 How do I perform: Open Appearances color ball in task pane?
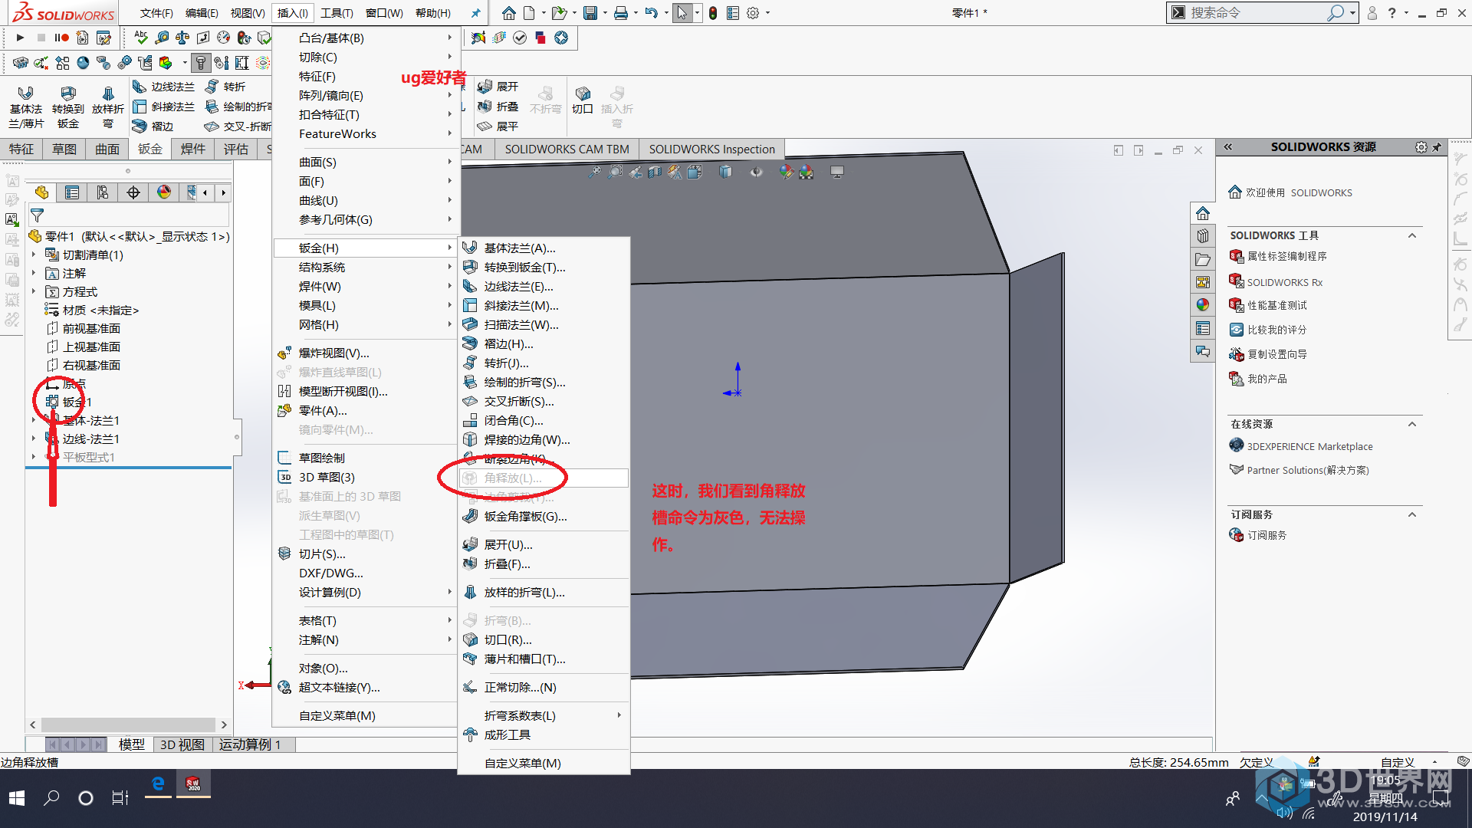pyautogui.click(x=1203, y=305)
